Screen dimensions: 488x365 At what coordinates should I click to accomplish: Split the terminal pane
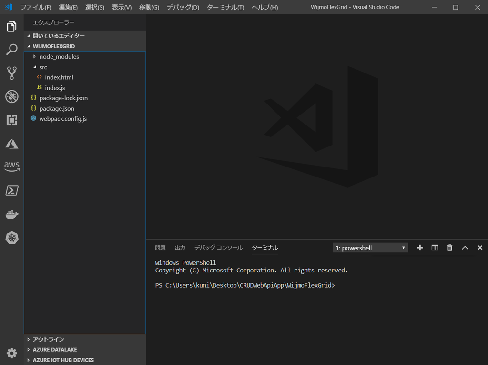pyautogui.click(x=435, y=248)
